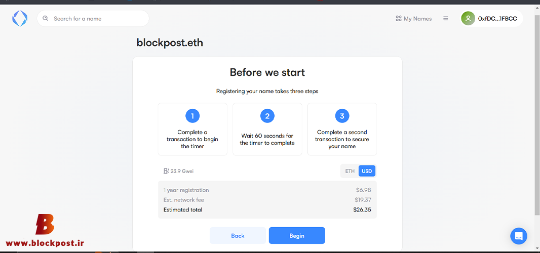Click the My Names grid icon

[399, 19]
